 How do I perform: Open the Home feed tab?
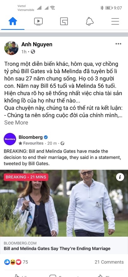pos(13,21)
